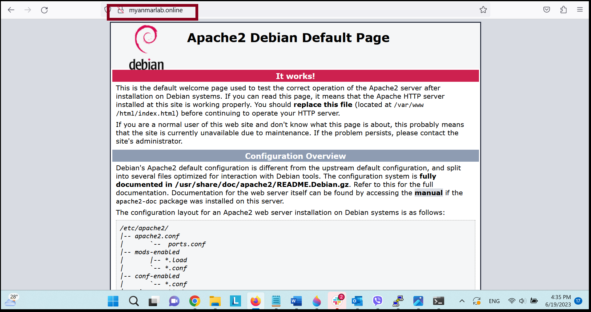
Task: Reload the current page
Action: click(x=44, y=10)
